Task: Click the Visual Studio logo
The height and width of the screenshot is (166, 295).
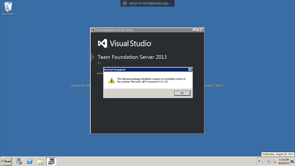Action: coord(125,44)
